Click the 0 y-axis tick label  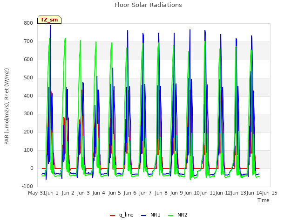coord(32,168)
